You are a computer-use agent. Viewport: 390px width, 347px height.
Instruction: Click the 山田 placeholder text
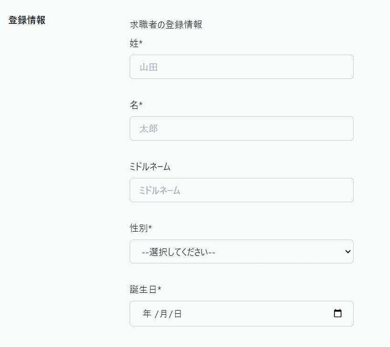pyautogui.click(x=149, y=67)
